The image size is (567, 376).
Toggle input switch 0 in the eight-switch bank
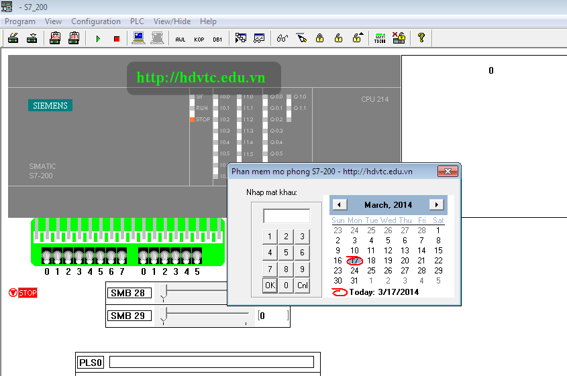[47, 256]
